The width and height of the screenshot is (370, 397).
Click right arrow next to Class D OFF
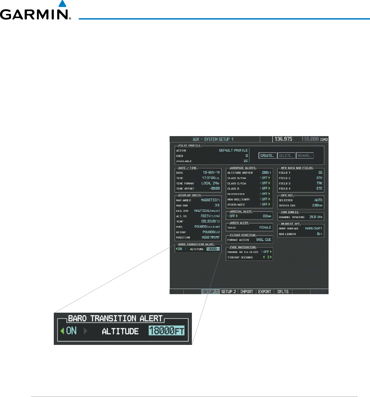[269, 189]
